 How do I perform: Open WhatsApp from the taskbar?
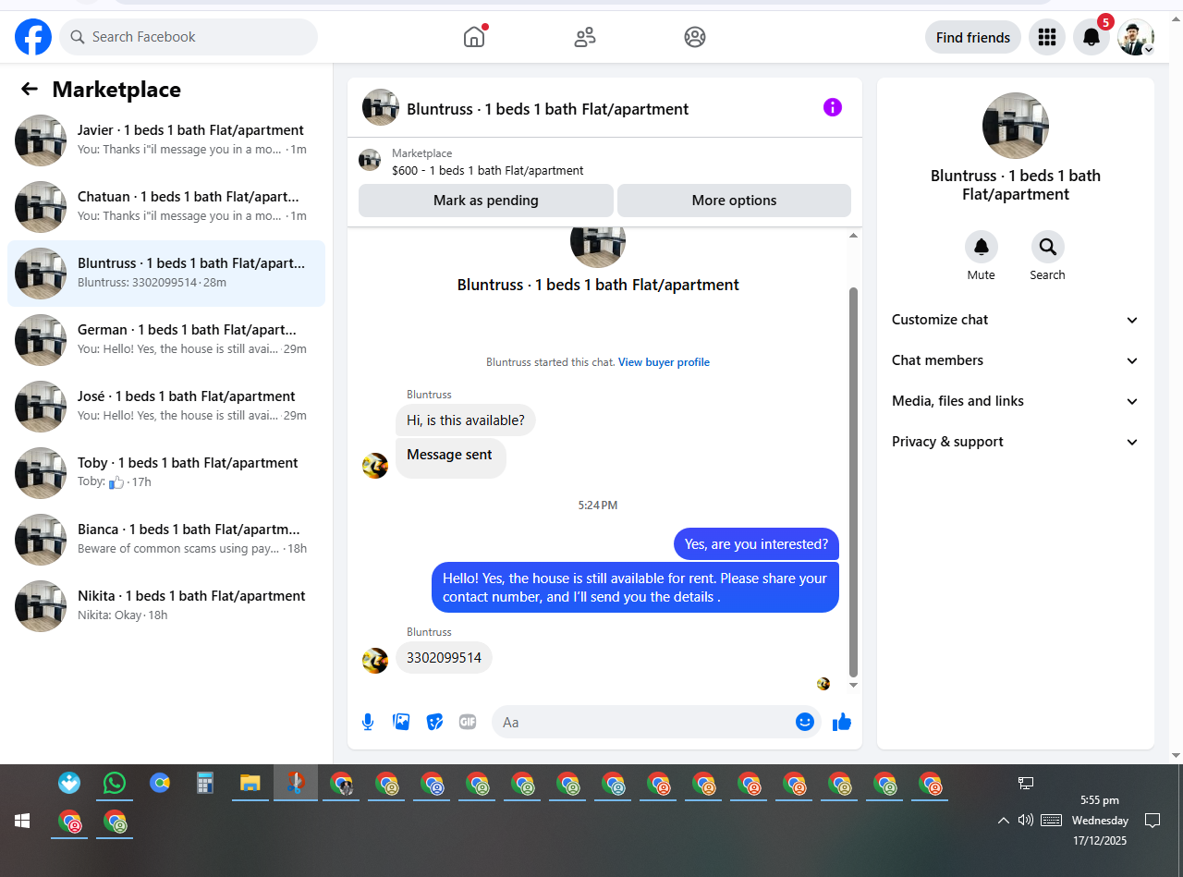pyautogui.click(x=115, y=784)
